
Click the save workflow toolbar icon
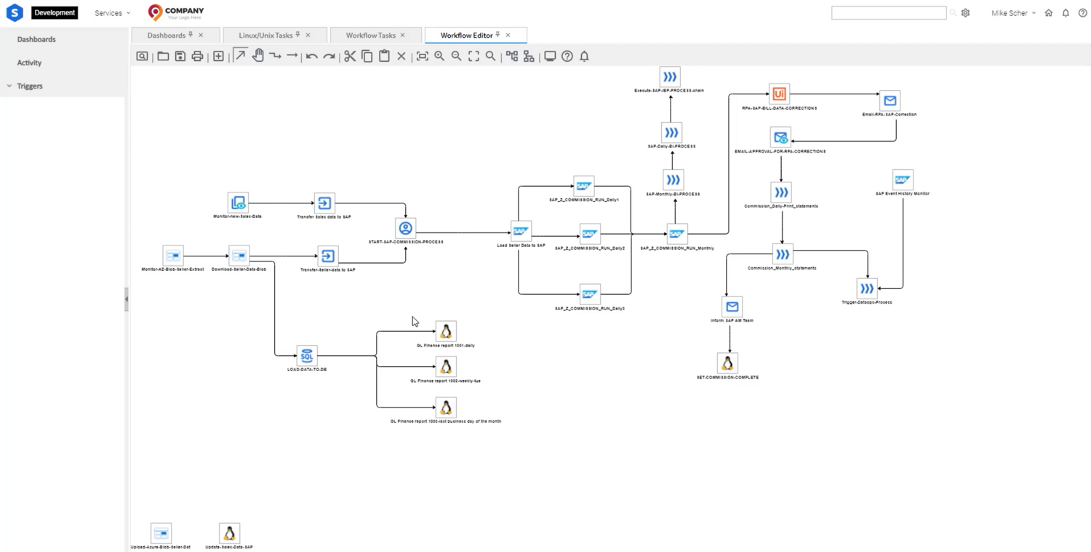click(x=180, y=56)
